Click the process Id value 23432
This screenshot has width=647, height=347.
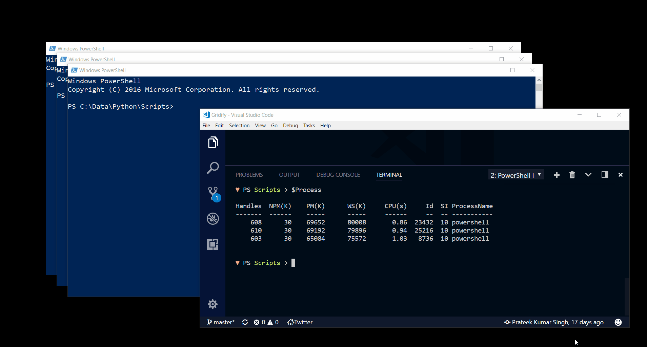[x=424, y=222]
